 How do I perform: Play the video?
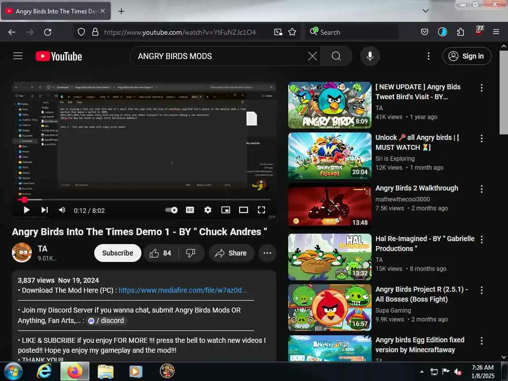click(x=27, y=210)
